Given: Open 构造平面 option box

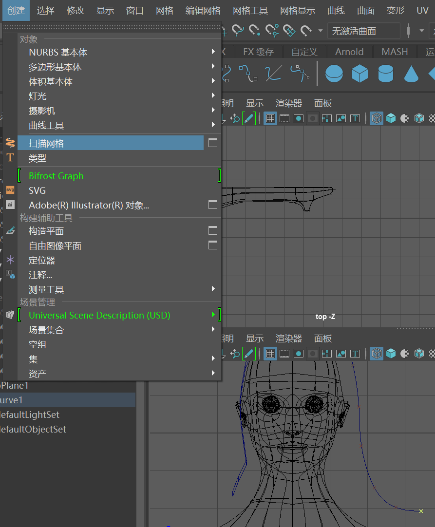Looking at the screenshot, I should (213, 230).
